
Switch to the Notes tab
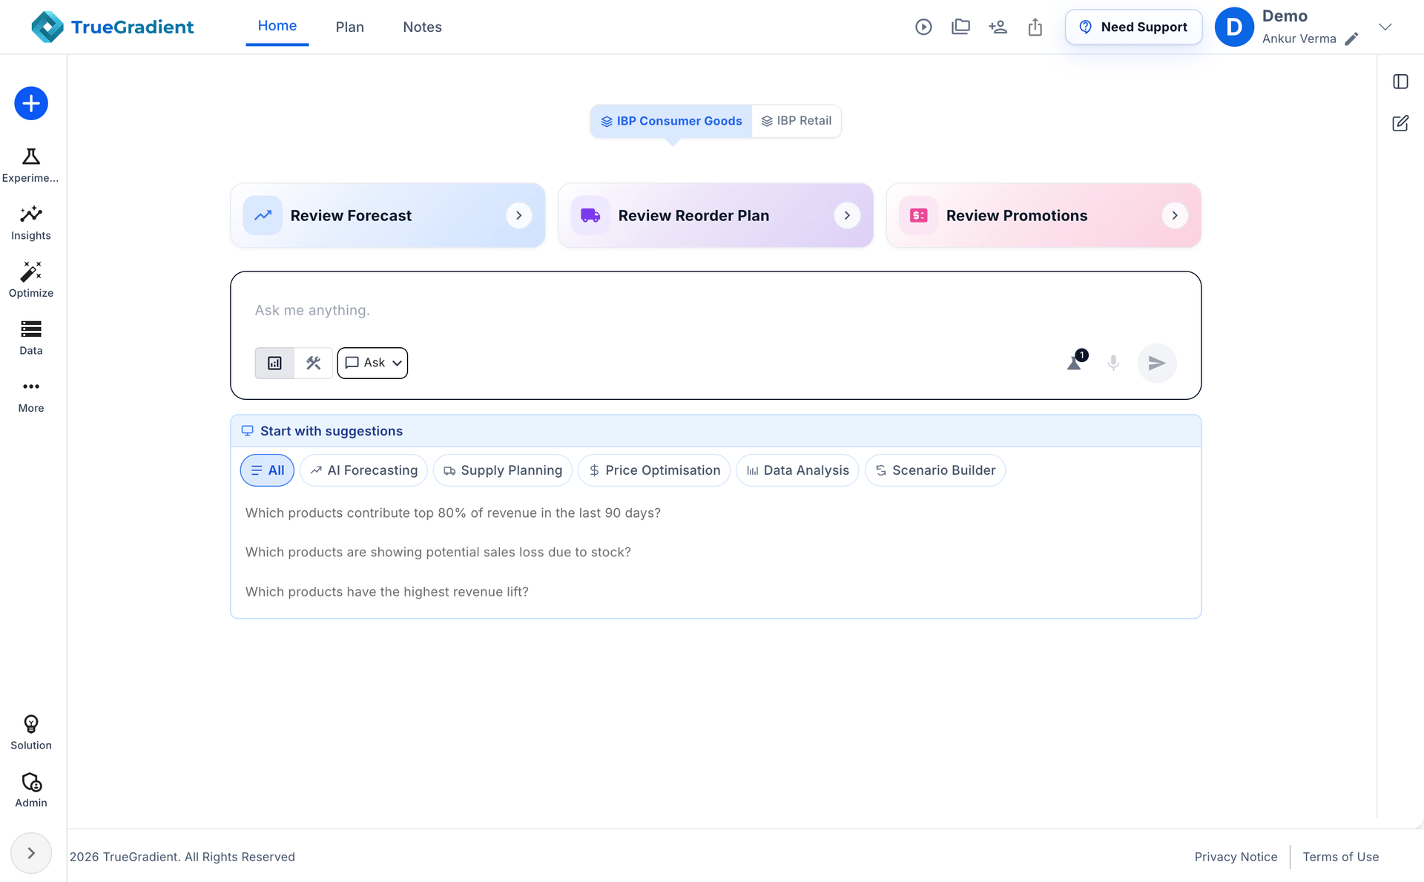(x=422, y=27)
